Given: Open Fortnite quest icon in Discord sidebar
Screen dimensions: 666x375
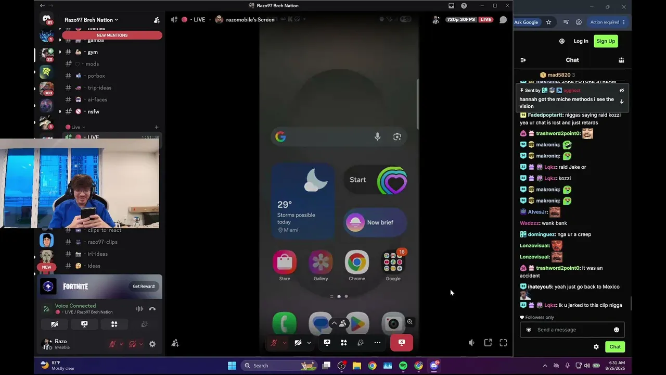Looking at the screenshot, I should point(48,286).
